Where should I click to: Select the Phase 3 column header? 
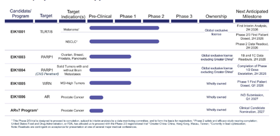point(184,16)
